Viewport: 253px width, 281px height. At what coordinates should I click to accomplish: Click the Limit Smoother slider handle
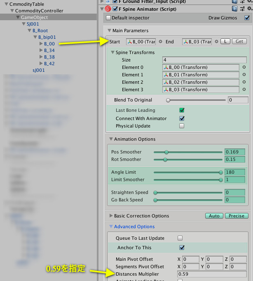tap(221, 180)
